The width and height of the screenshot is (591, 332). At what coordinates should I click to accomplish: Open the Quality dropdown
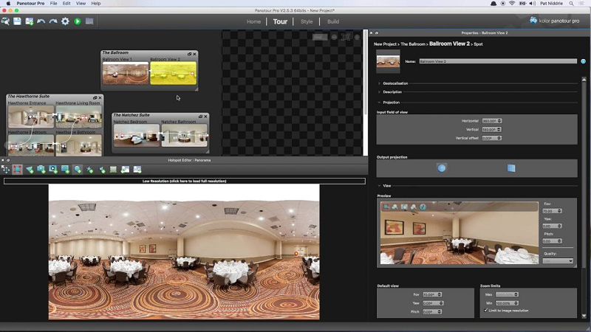click(558, 260)
